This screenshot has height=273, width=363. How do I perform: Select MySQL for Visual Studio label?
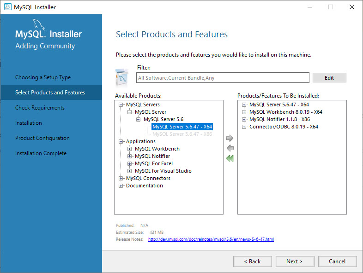pos(163,171)
